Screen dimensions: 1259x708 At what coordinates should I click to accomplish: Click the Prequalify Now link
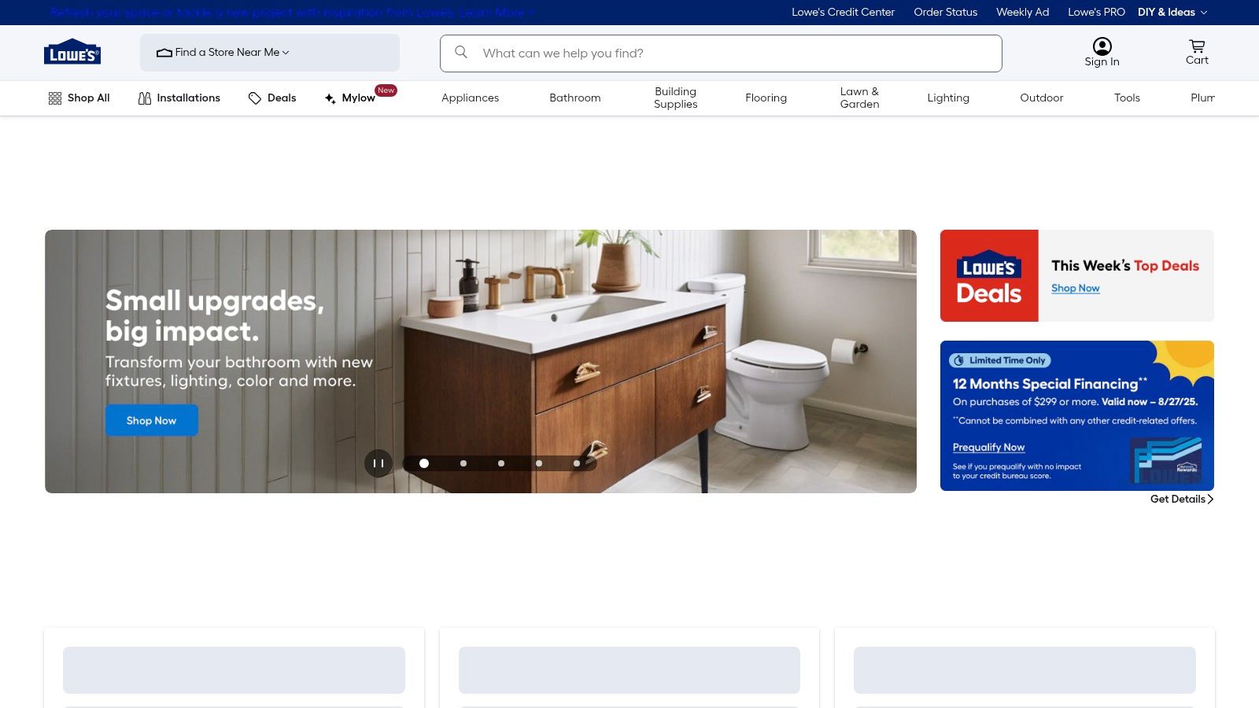point(988,447)
